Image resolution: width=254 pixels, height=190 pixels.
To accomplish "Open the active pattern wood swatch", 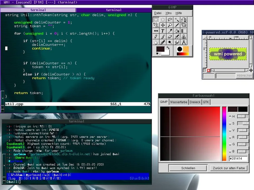I will tap(186, 49).
